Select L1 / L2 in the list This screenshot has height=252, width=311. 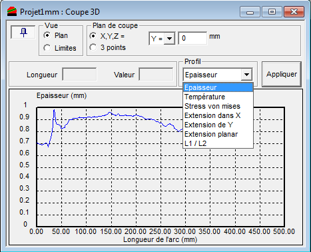point(218,143)
